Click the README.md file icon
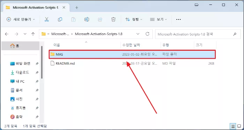The width and height of the screenshot is (244, 130). tap(53, 63)
